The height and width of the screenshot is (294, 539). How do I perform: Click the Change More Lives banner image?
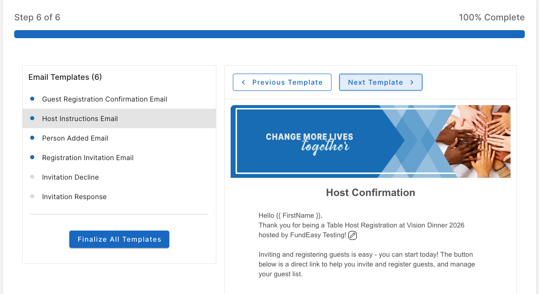coord(371,141)
